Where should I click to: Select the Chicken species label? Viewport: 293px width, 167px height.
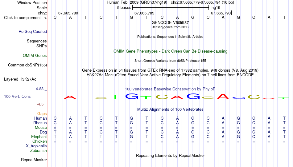pos(39,141)
